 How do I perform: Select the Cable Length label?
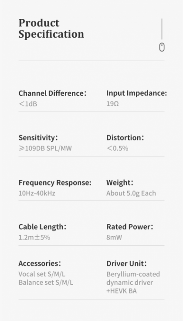coord(42,227)
